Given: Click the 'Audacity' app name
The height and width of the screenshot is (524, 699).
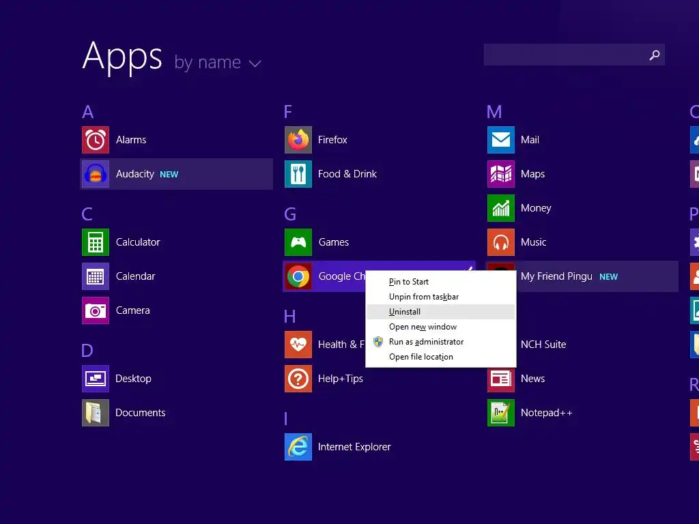Looking at the screenshot, I should [x=135, y=174].
